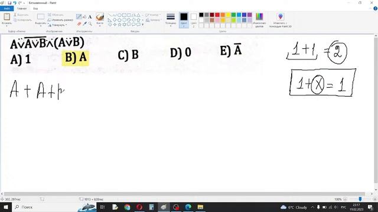Viewport: 378px width, 212px height.
Task: Open the Windows Start menu
Action: pos(6,207)
